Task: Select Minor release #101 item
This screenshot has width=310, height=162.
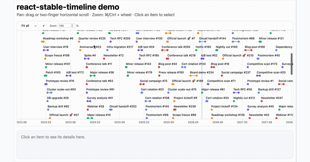Action: 58,64
